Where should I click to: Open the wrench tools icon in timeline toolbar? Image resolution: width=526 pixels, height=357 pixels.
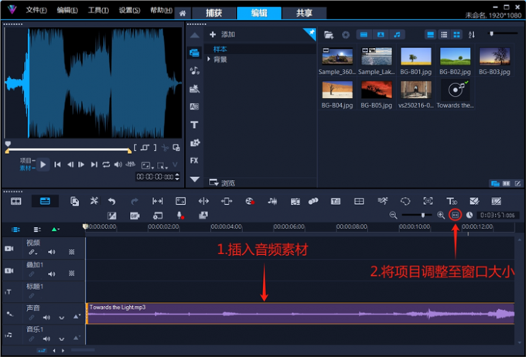point(94,201)
